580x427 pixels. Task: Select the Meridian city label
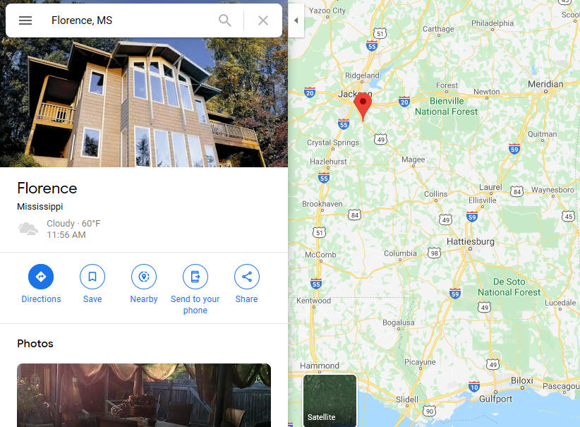[545, 84]
